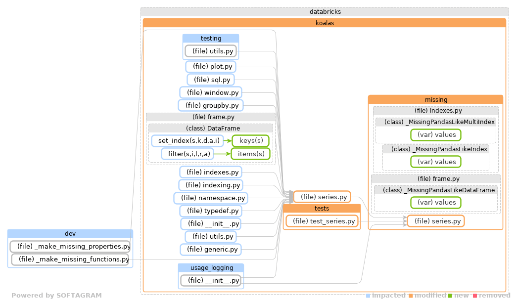Image resolution: width=516 pixels, height=302 pixels.
Task: Click the koalas container header
Action: coord(325,23)
